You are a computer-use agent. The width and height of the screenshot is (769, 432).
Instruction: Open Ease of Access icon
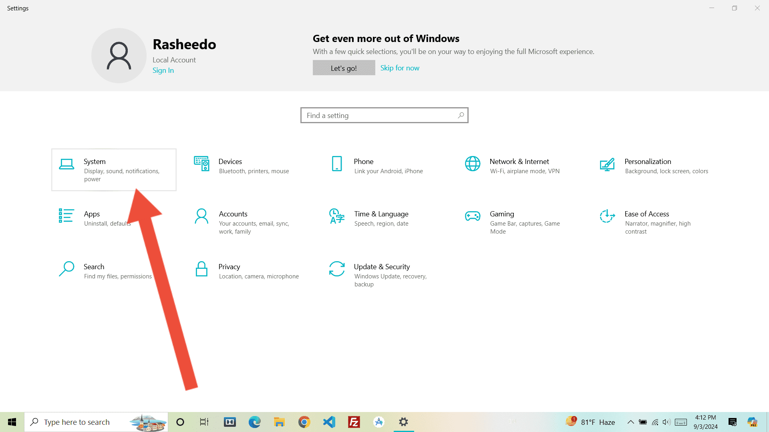coord(607,216)
